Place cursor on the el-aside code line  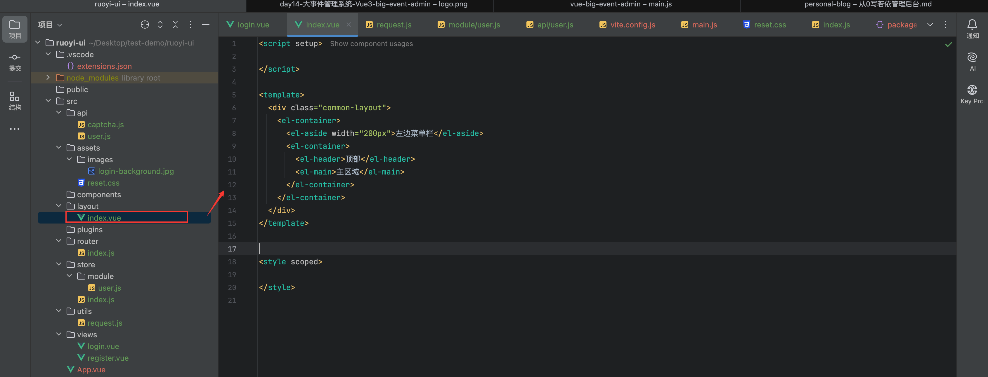pyautogui.click(x=384, y=133)
